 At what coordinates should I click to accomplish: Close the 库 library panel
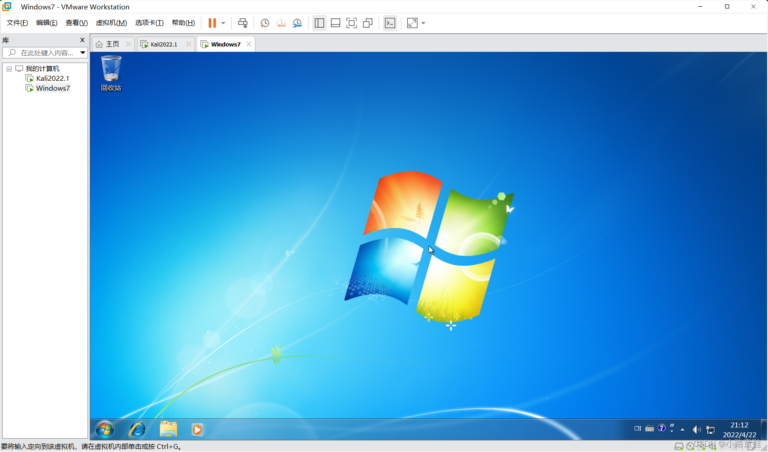pyautogui.click(x=82, y=40)
